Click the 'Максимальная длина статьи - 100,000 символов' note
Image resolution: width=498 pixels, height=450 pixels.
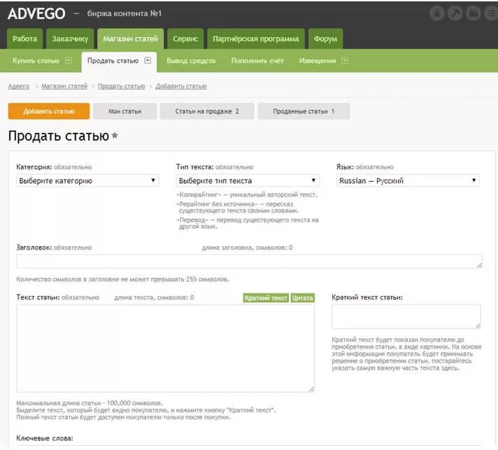coord(90,403)
